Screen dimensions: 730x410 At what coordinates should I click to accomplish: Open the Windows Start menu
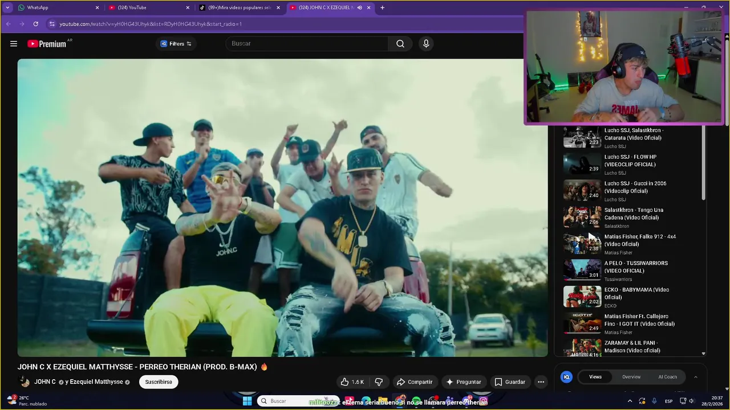(247, 401)
